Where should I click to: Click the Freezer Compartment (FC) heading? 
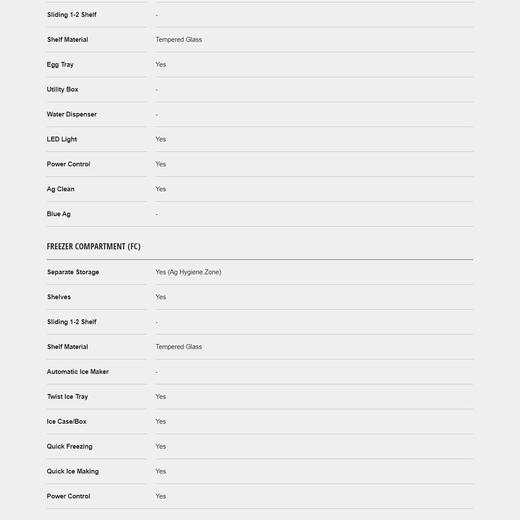click(93, 247)
